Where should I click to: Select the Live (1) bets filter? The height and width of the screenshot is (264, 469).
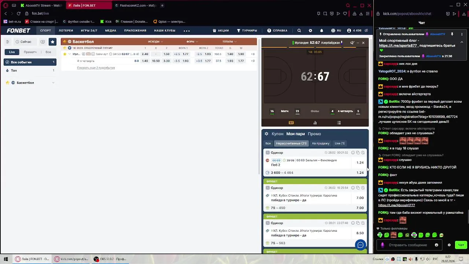click(340, 143)
